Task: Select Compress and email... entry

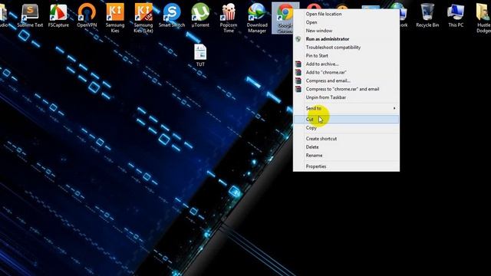Action: coord(346,80)
